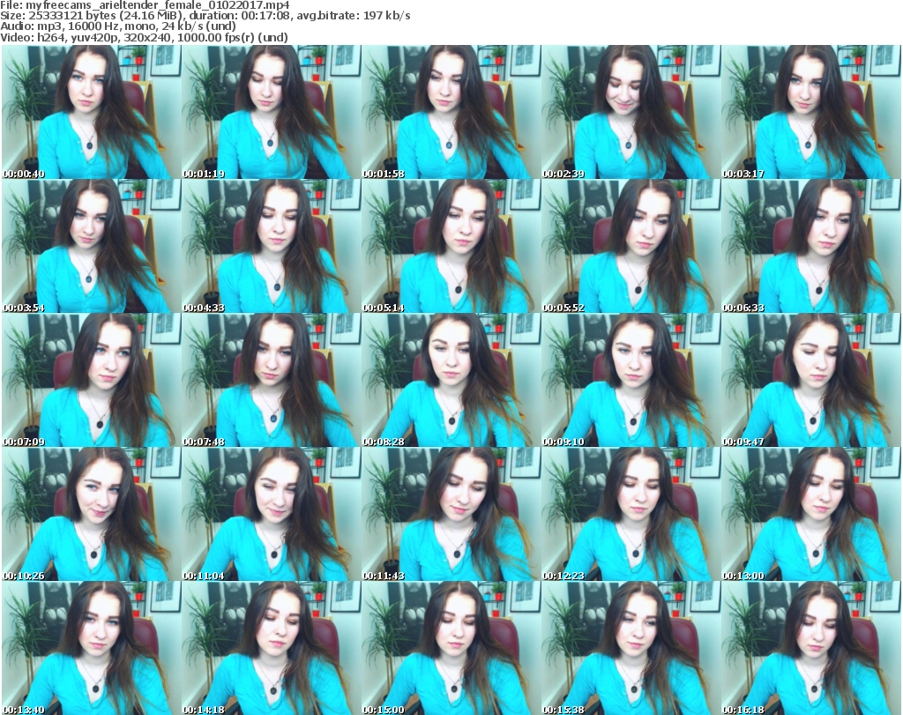This screenshot has width=903, height=715.
Task: Pick the preview frame at 00:07:09
Action: click(91, 381)
